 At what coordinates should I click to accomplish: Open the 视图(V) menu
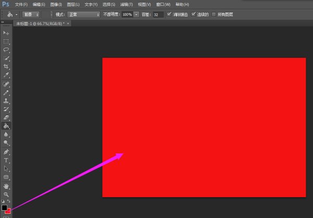click(144, 4)
